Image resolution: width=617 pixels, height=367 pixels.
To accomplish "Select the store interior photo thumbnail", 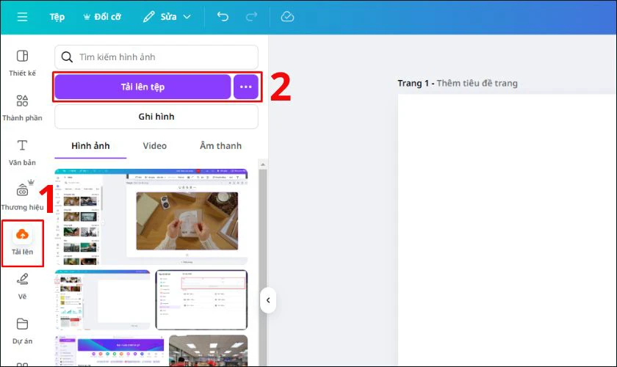I will (x=208, y=351).
